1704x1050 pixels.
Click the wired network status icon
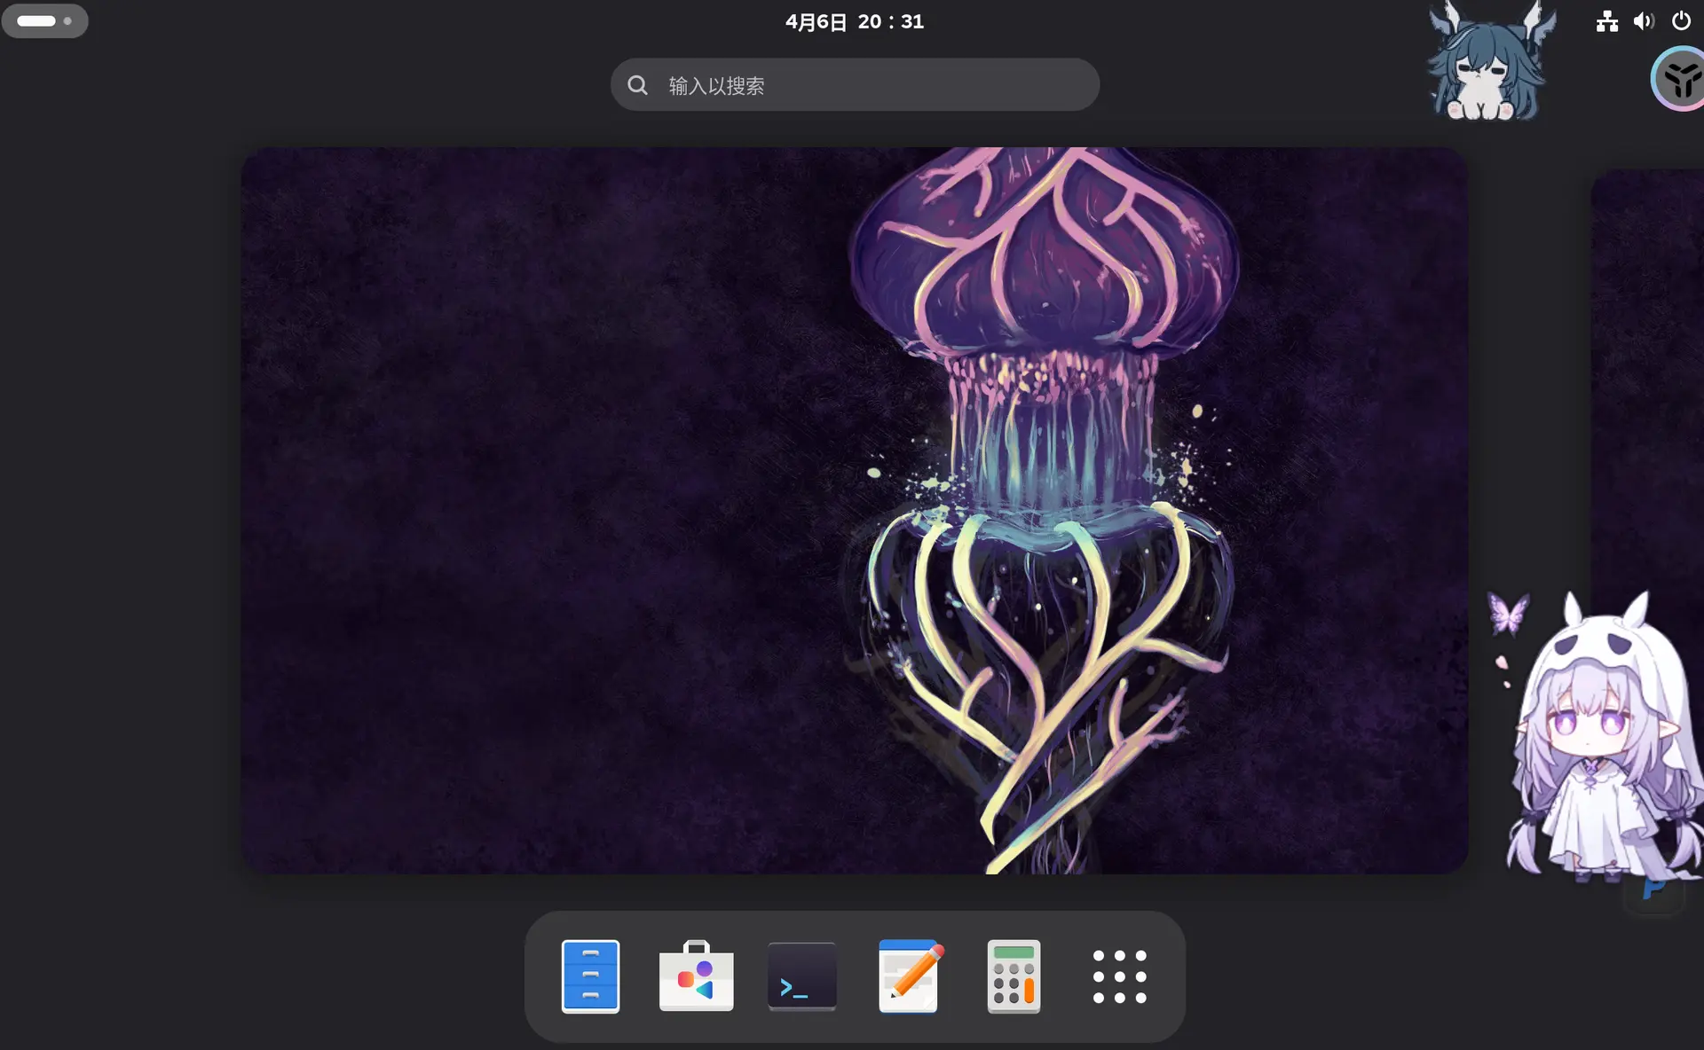point(1607,21)
